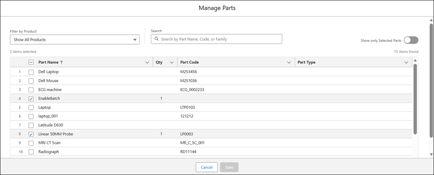434x175 pixels.
Task: Click the ECG machine part name
Action: coord(50,90)
